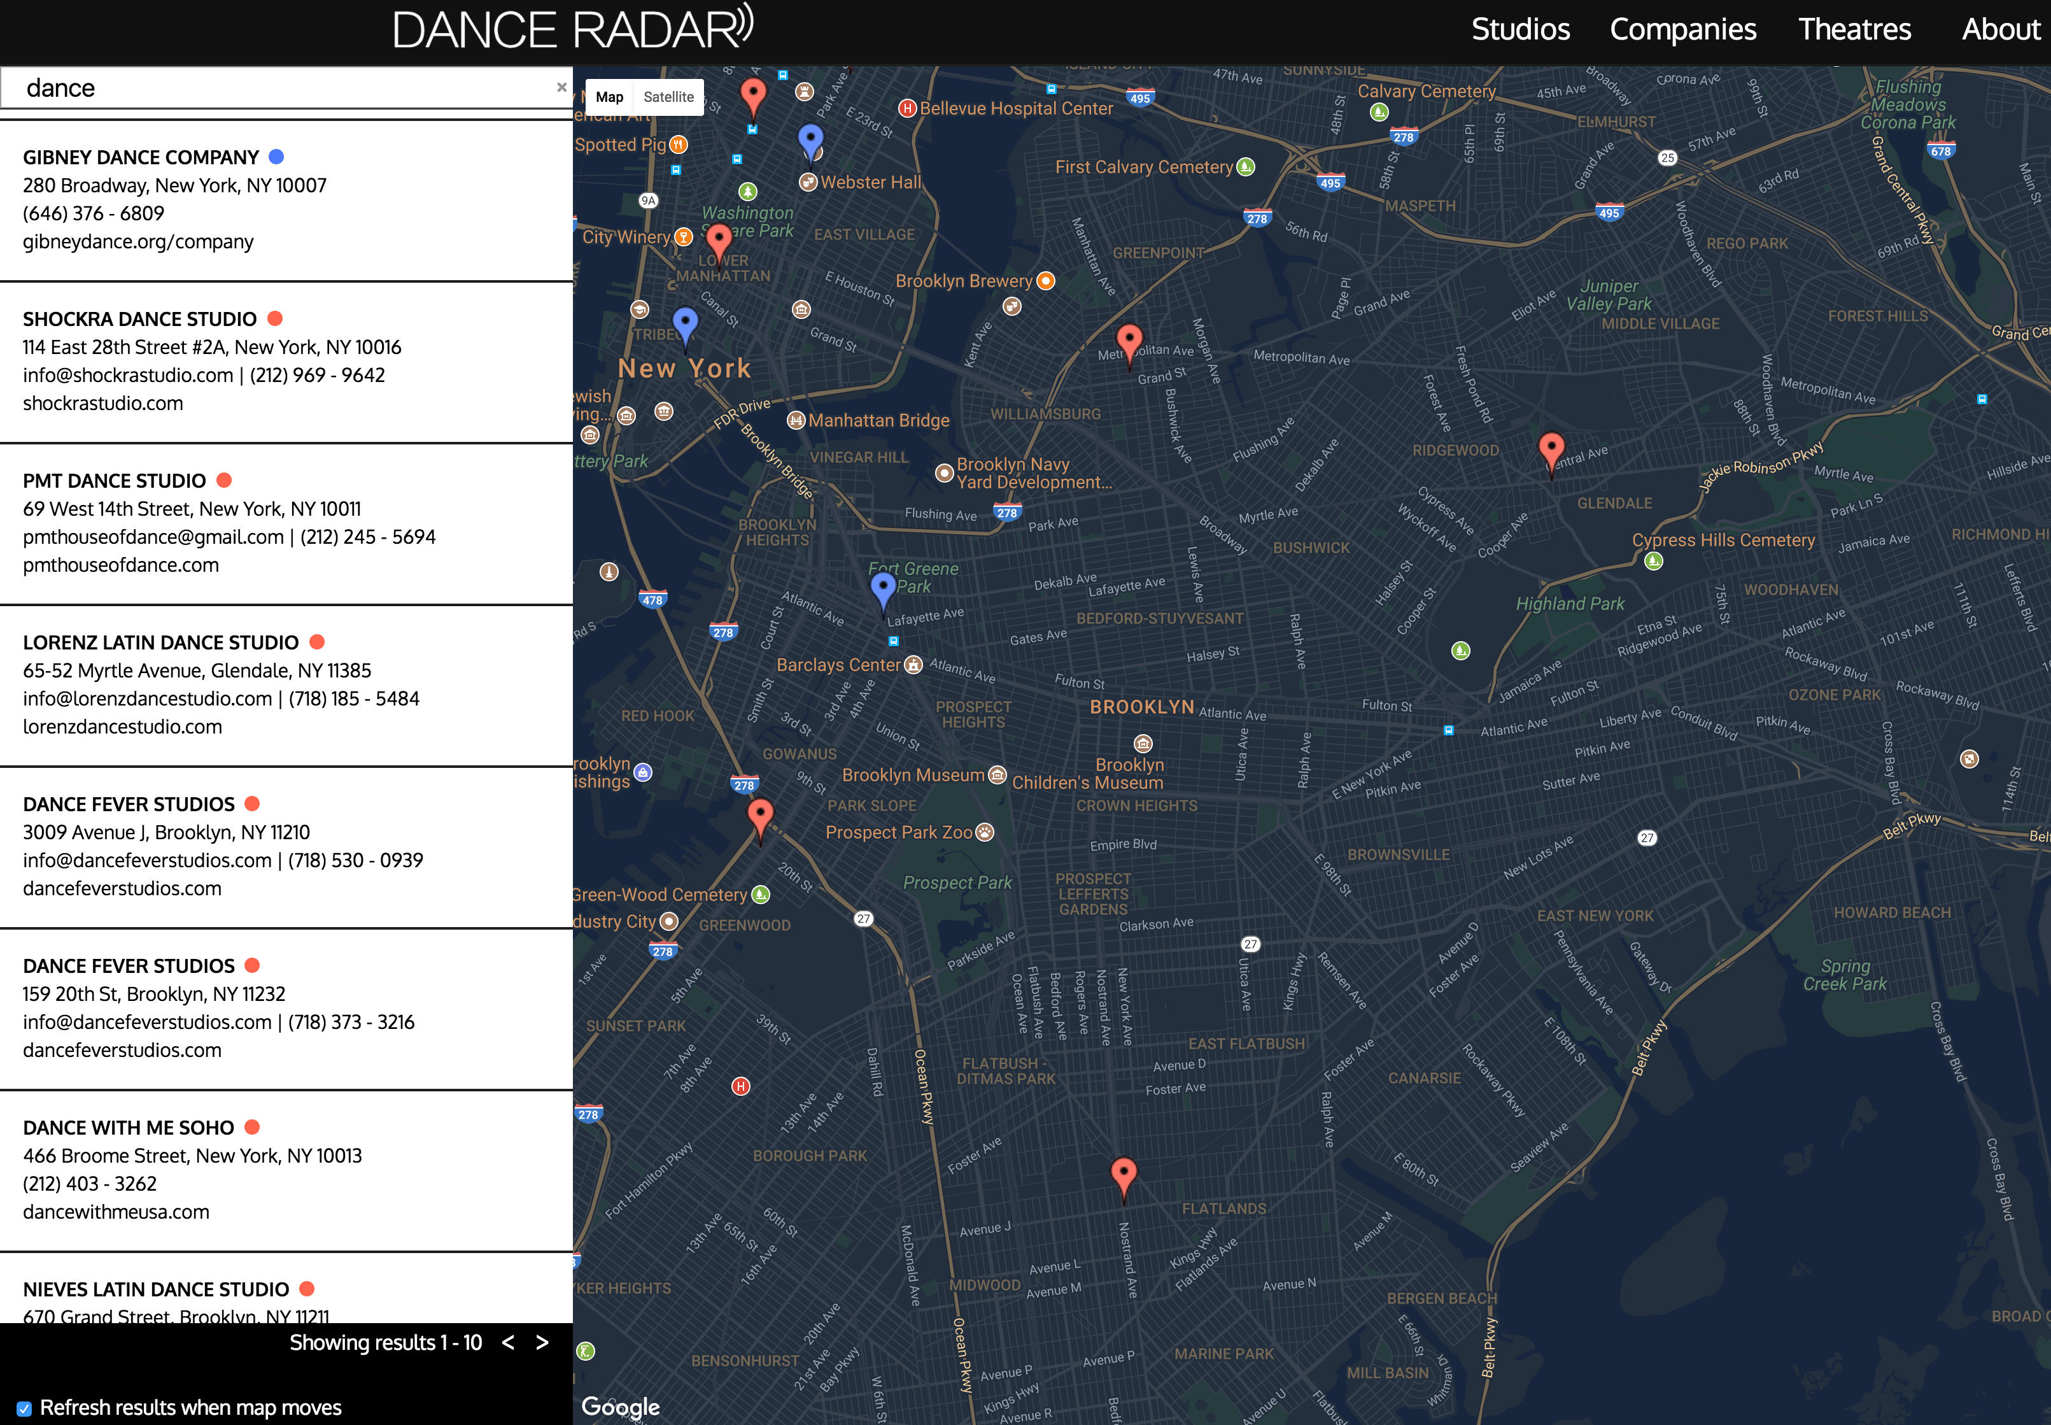Click the Manhattan Bridge landmark icon
Viewport: 2051px width, 1425px height.
pos(795,420)
